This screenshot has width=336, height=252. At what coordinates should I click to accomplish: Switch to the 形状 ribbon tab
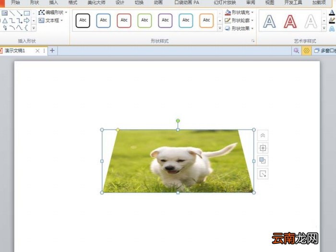pos(35,2)
